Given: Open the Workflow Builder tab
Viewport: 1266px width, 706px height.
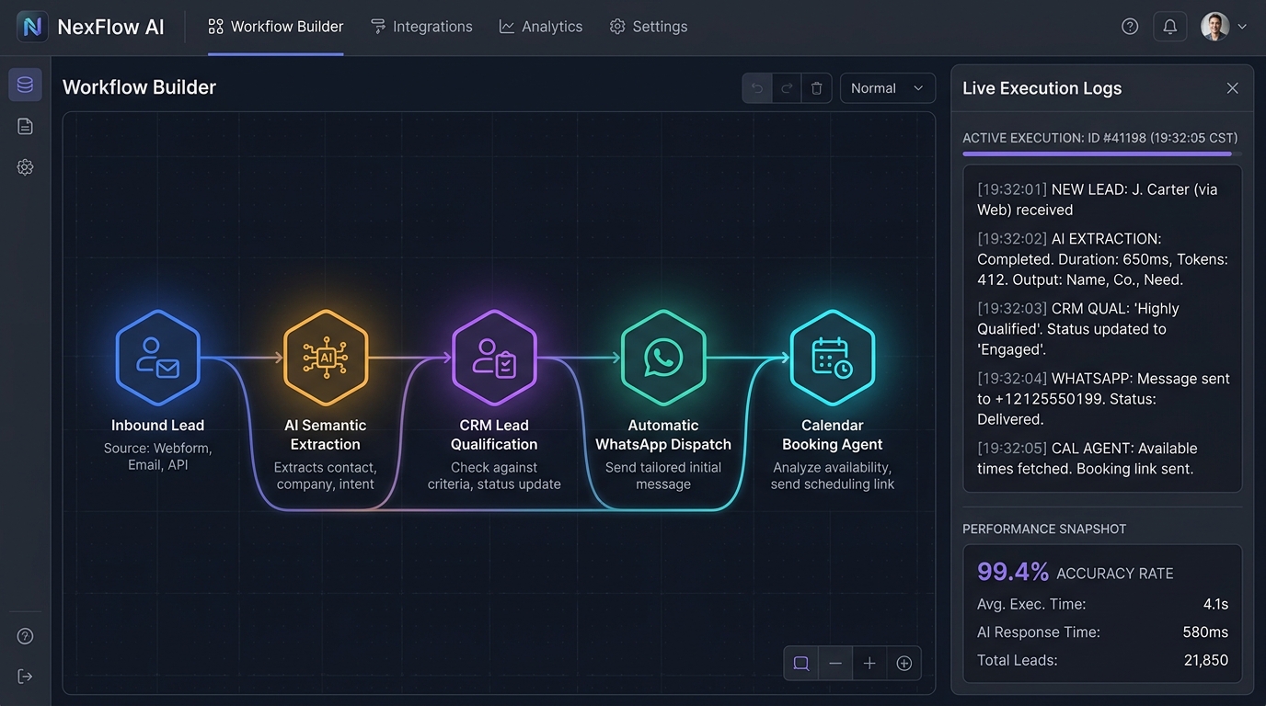Looking at the screenshot, I should [276, 27].
